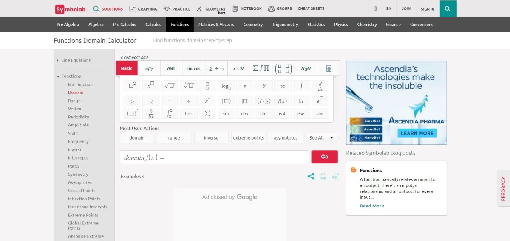Open the Notebook page
510x241 pixels.
tap(247, 9)
